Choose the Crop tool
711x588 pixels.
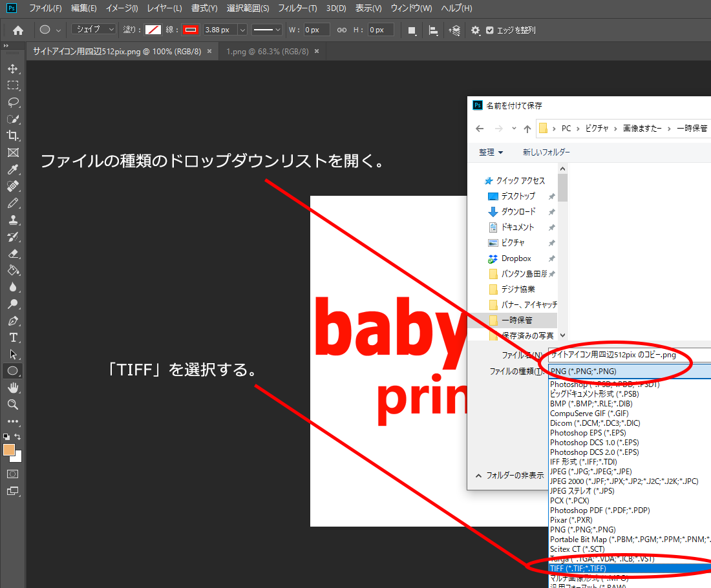click(x=12, y=136)
